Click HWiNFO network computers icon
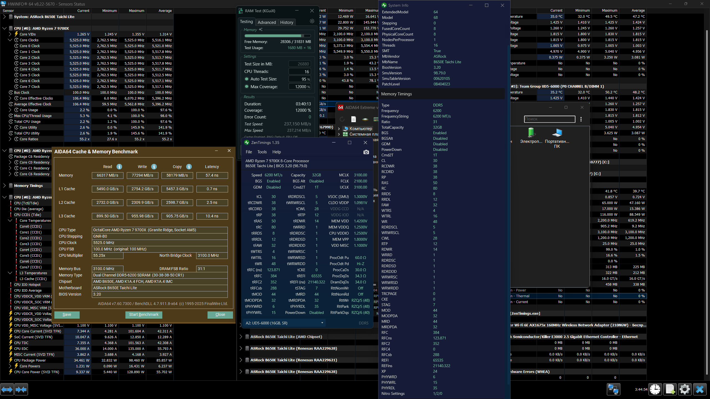Viewport: 710px width, 399px height. [x=613, y=389]
